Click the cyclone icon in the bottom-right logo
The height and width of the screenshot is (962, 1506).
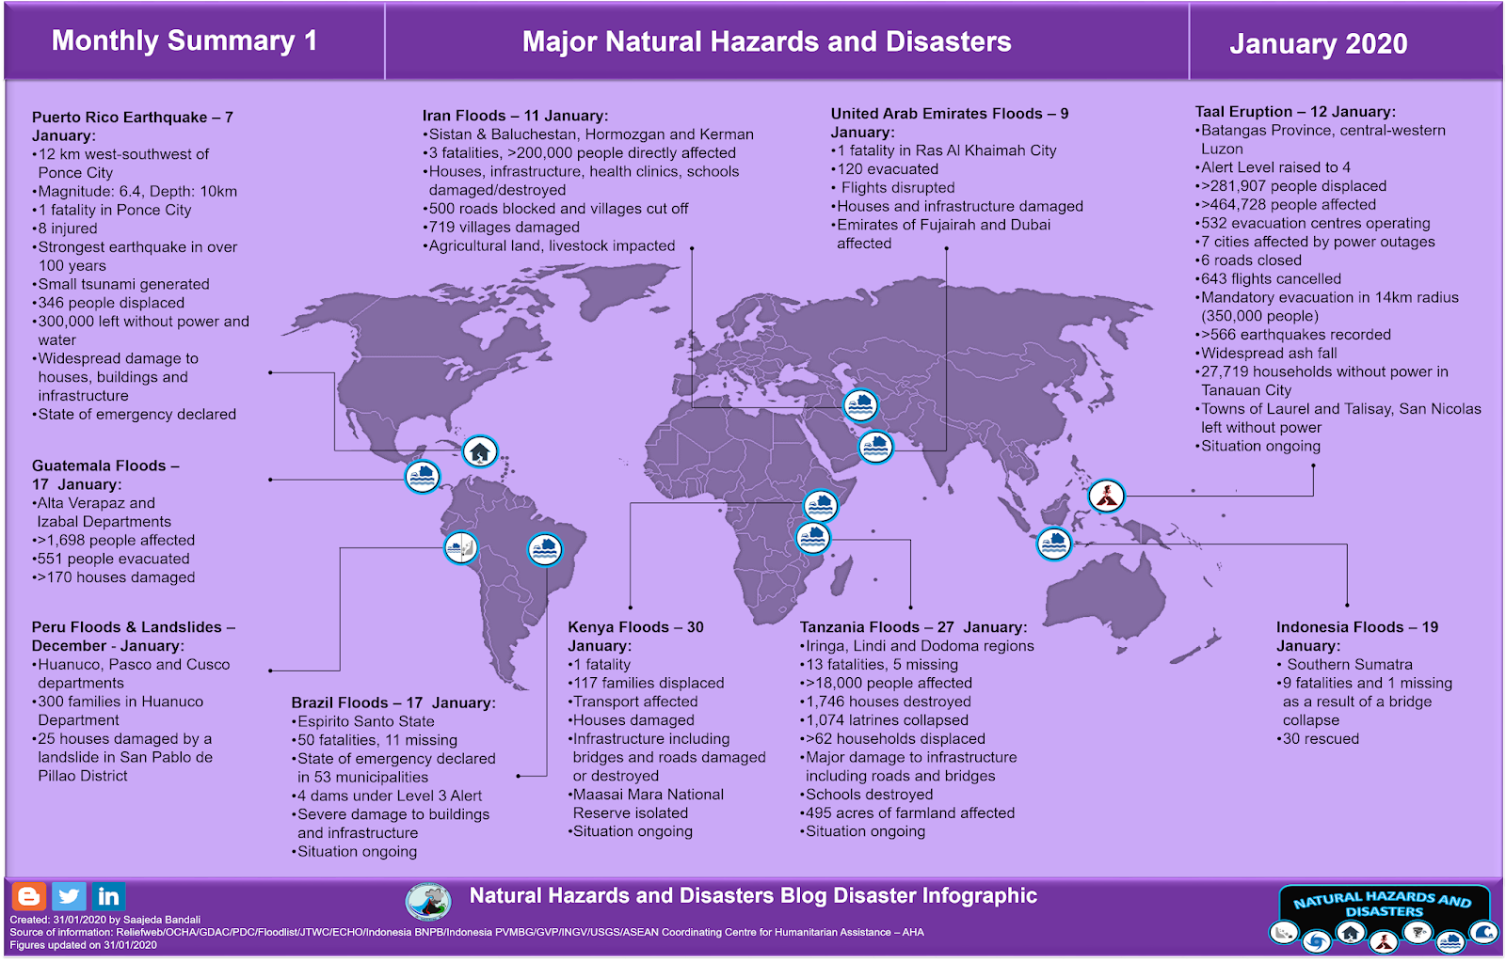[x=1316, y=942]
